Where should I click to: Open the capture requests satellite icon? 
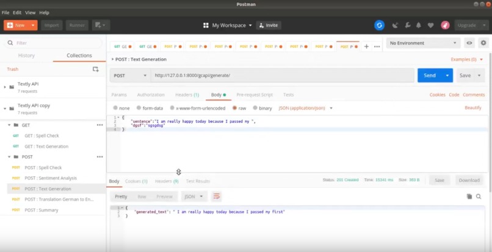click(x=395, y=26)
